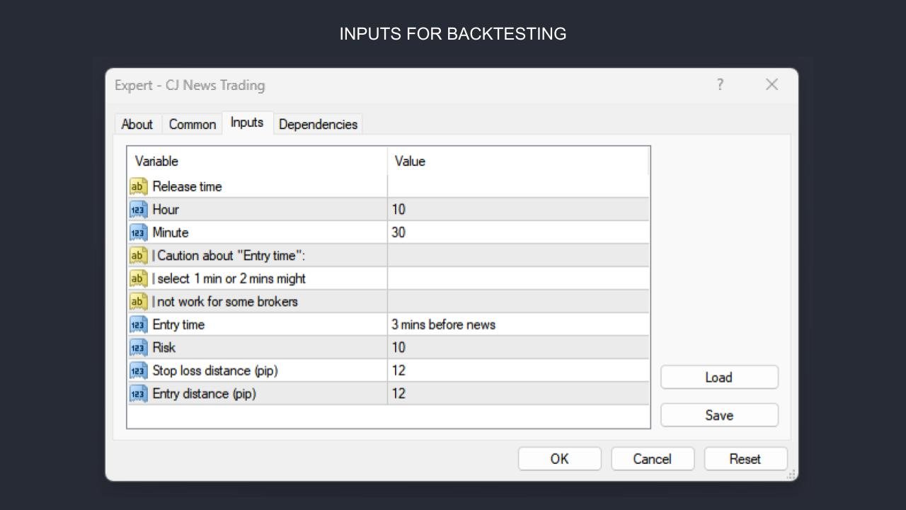Select the 123 icon next to Entry time

coord(138,324)
